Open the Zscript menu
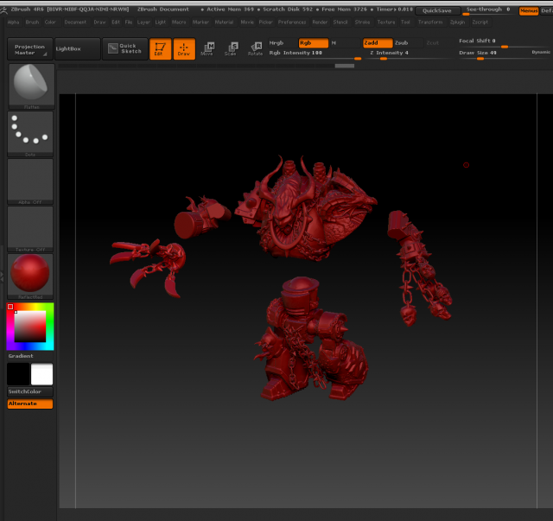Image resolution: width=553 pixels, height=521 pixels. tap(480, 22)
